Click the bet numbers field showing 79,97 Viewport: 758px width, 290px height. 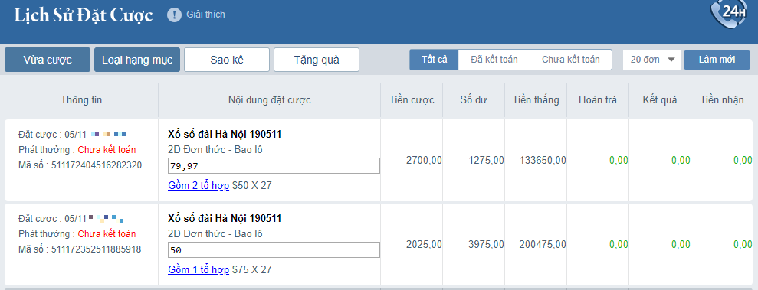point(274,166)
